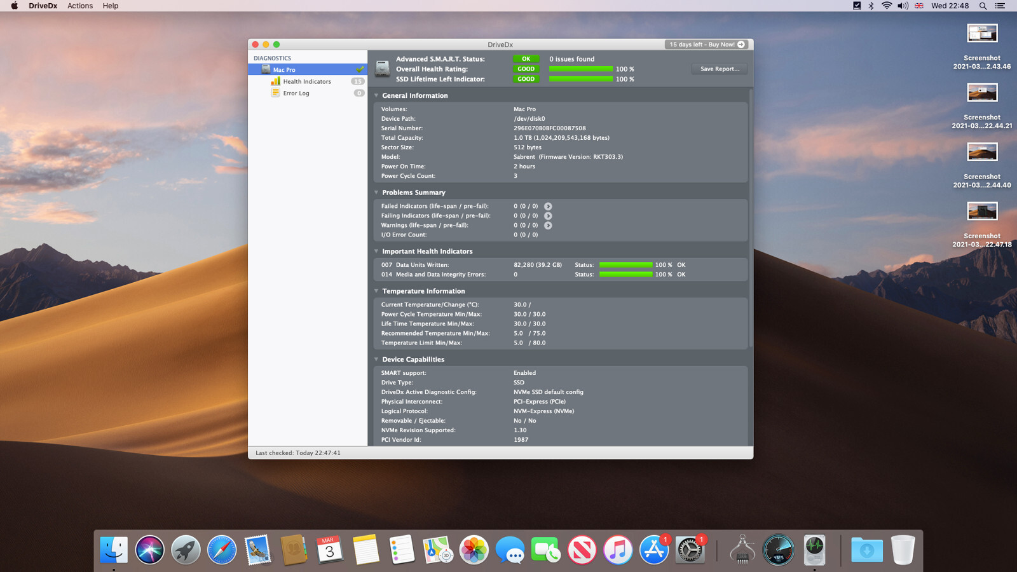1017x572 pixels.
Task: Open Messages speech bubble icon
Action: coord(510,550)
